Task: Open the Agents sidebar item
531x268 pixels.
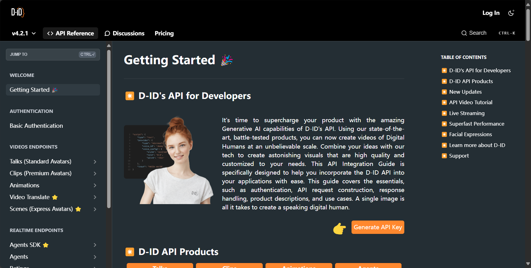Action: [19, 257]
